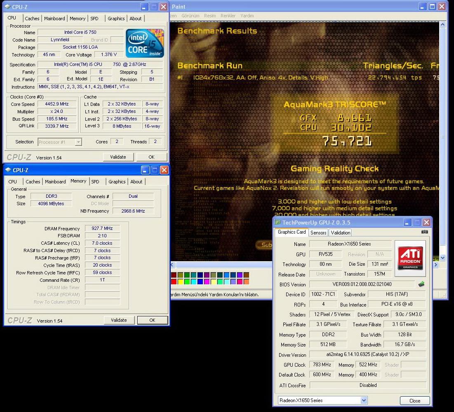Select the Graphics Card tab in GPU-Z

tap(292, 232)
